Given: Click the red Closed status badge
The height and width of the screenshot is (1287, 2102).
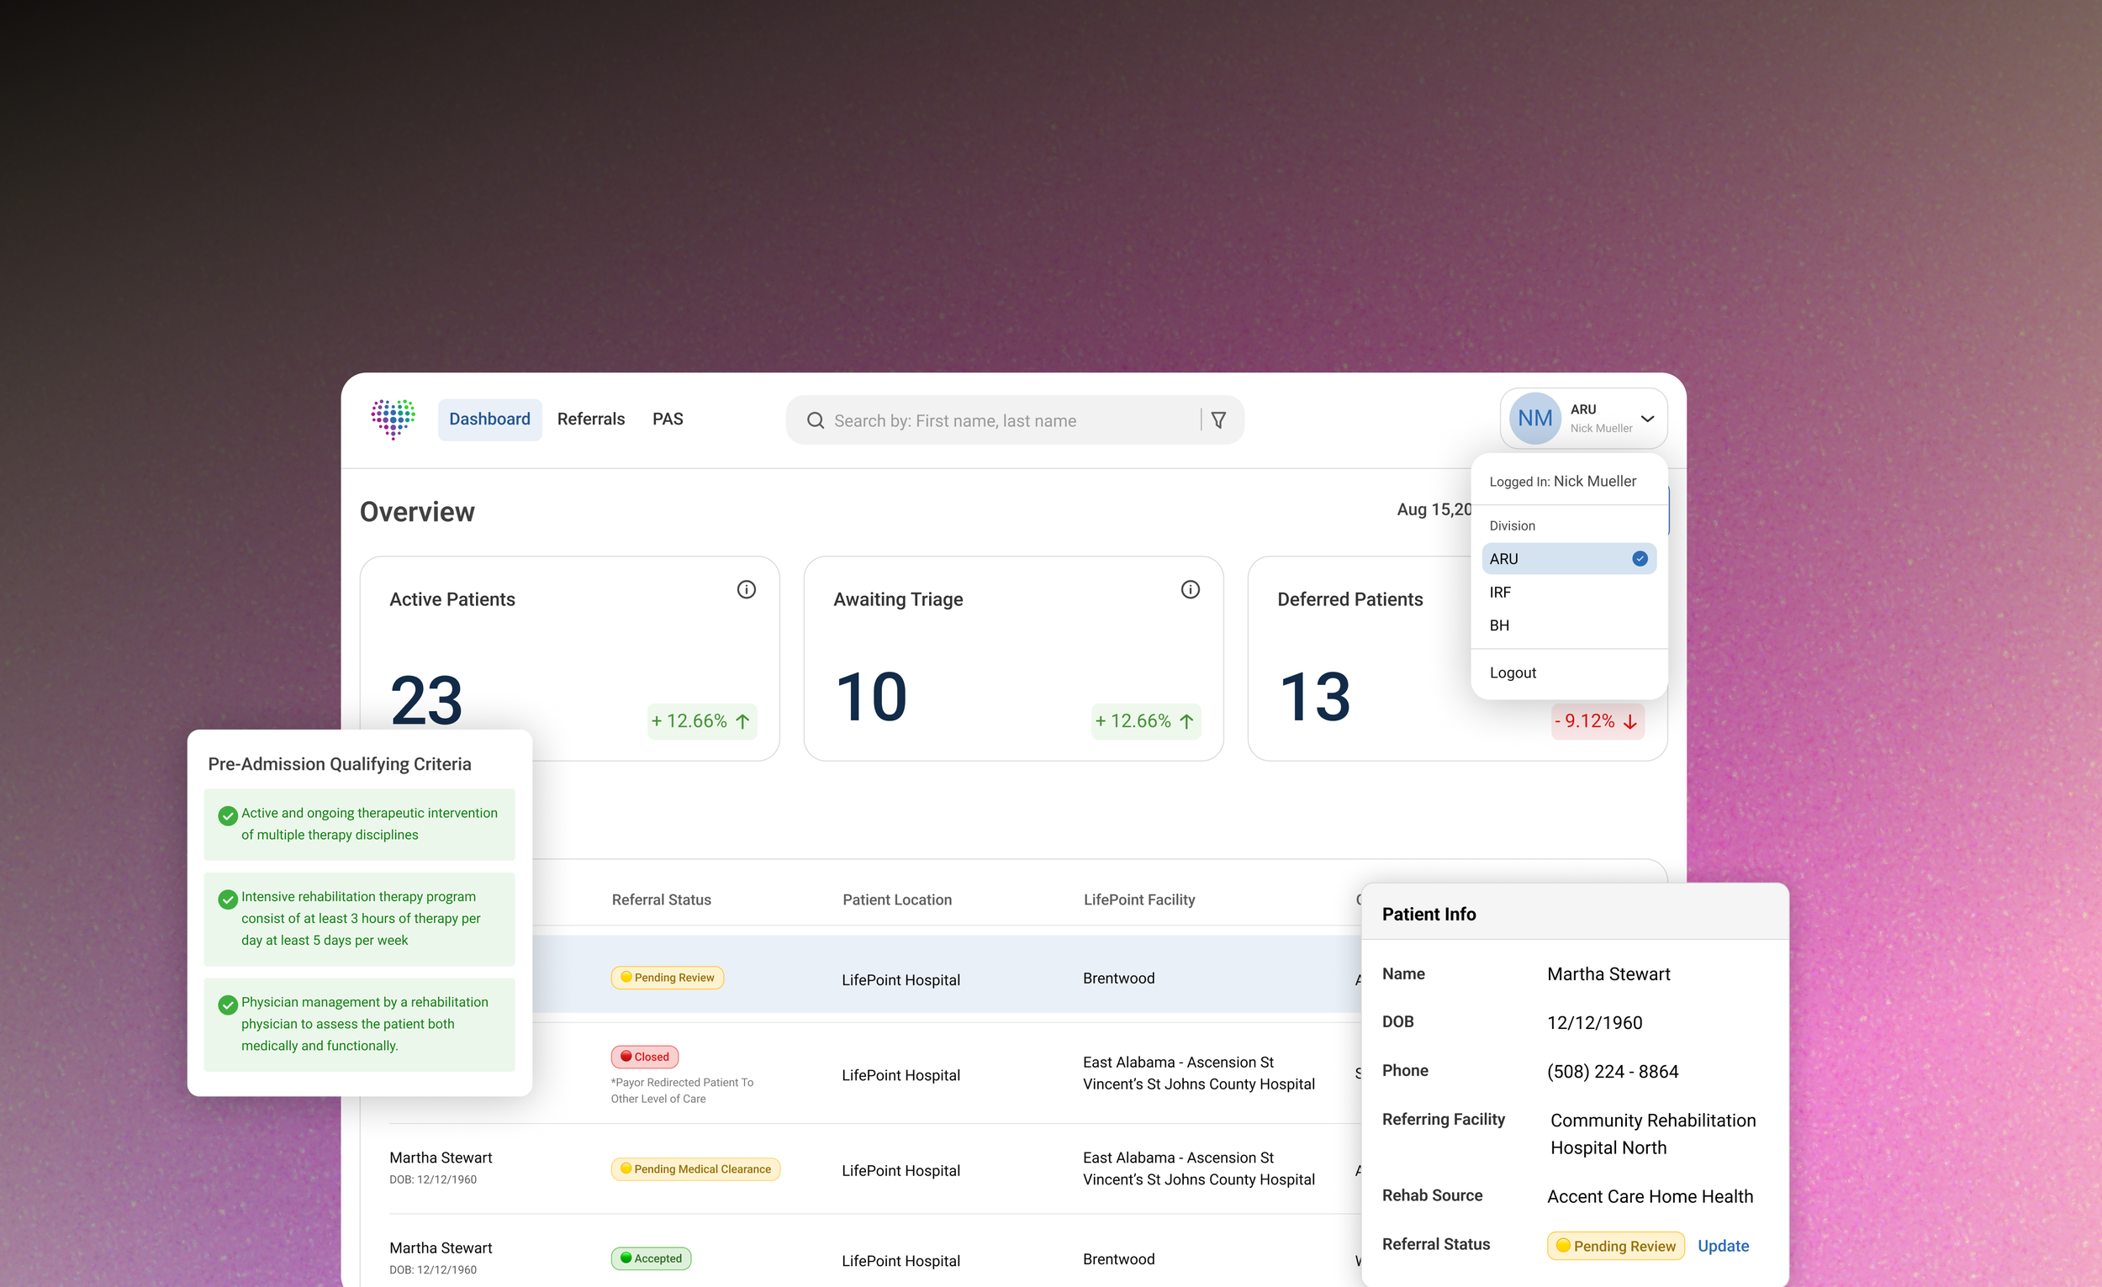Looking at the screenshot, I should [x=644, y=1057].
